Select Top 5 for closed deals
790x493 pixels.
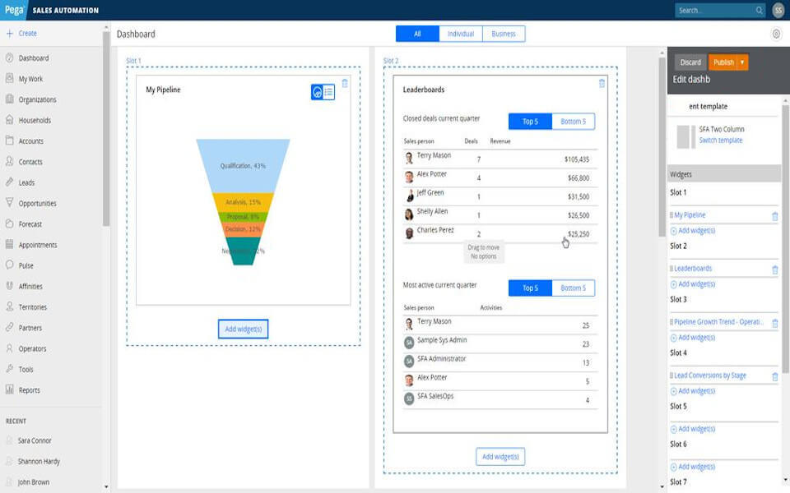coord(530,122)
